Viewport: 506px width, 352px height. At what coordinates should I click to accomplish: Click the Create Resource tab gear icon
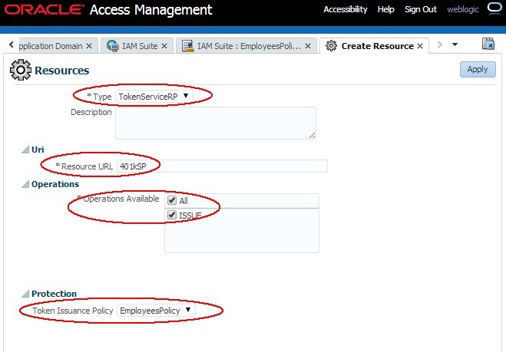click(x=331, y=46)
